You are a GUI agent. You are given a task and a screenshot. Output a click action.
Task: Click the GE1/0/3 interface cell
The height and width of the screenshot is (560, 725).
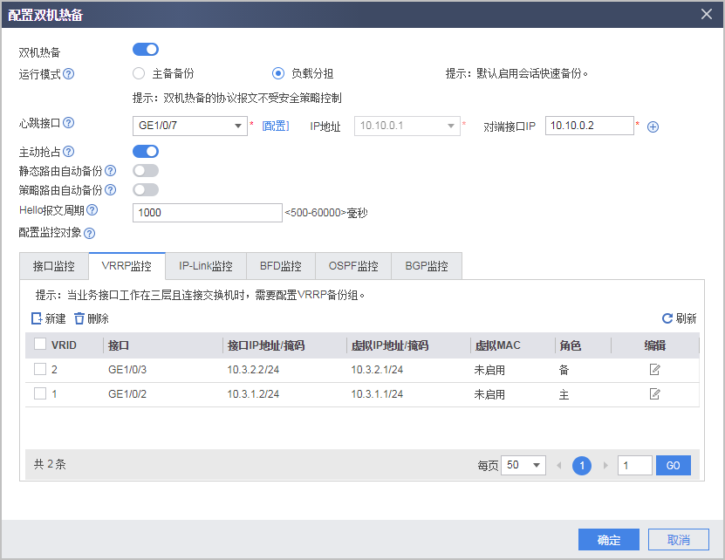coord(127,370)
